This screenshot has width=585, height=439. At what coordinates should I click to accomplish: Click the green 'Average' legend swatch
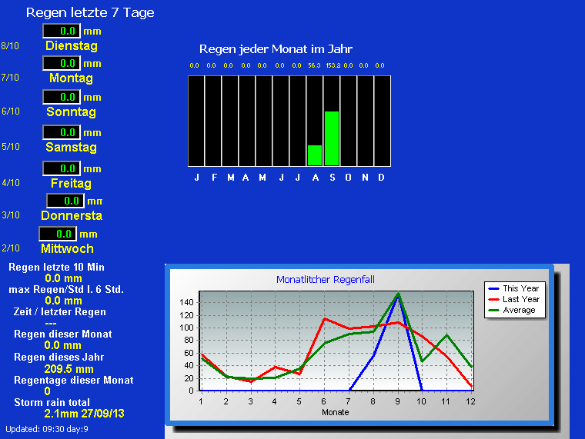pyautogui.click(x=493, y=310)
